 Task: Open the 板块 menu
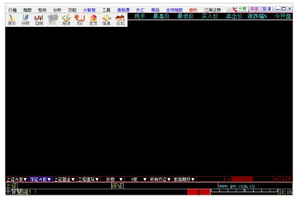(x=42, y=10)
